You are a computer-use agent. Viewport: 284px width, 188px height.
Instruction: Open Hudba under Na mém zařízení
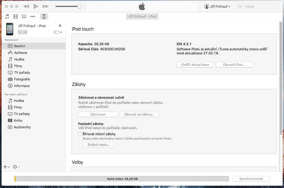coord(34,101)
